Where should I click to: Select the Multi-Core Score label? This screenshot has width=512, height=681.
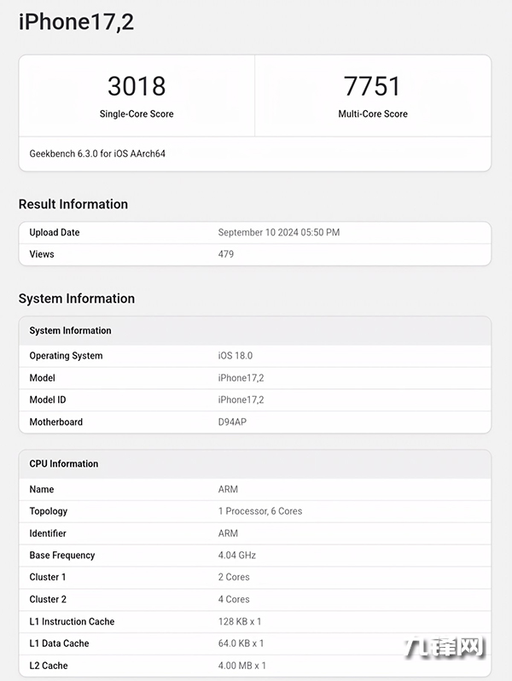(x=372, y=113)
